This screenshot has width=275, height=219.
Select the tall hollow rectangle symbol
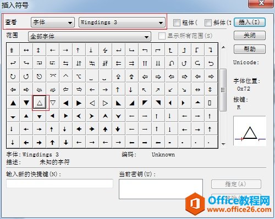[x=210, y=103]
